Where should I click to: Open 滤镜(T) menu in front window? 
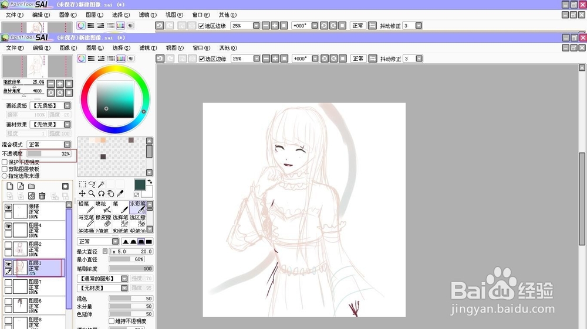[x=149, y=48]
